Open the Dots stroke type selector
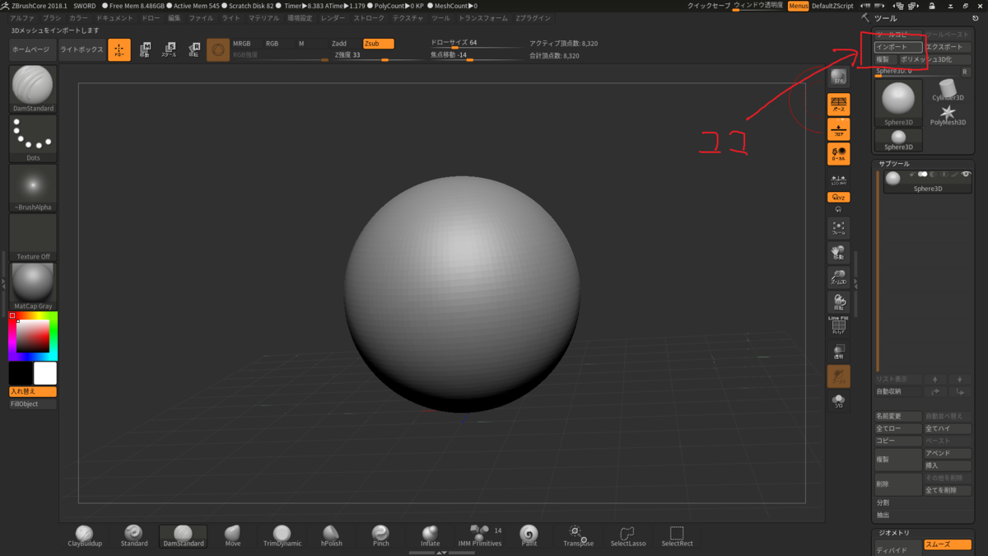988x556 pixels. click(x=33, y=138)
